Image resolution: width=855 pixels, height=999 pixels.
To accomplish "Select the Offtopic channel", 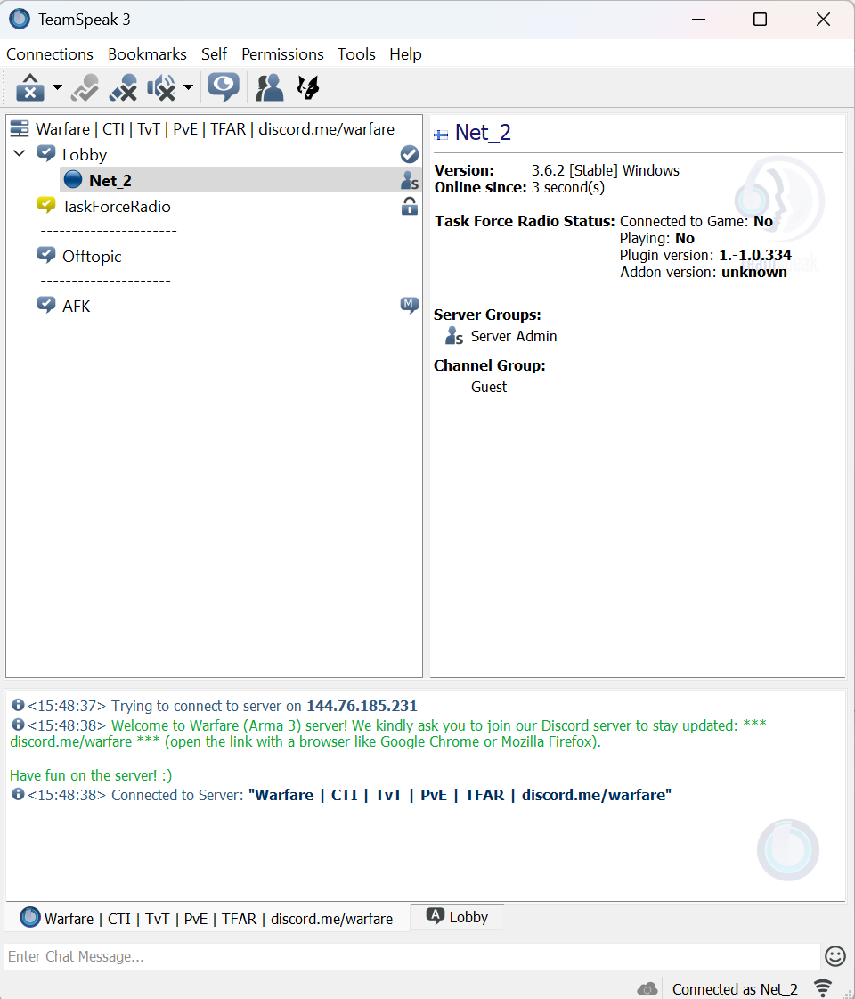I will [92, 256].
